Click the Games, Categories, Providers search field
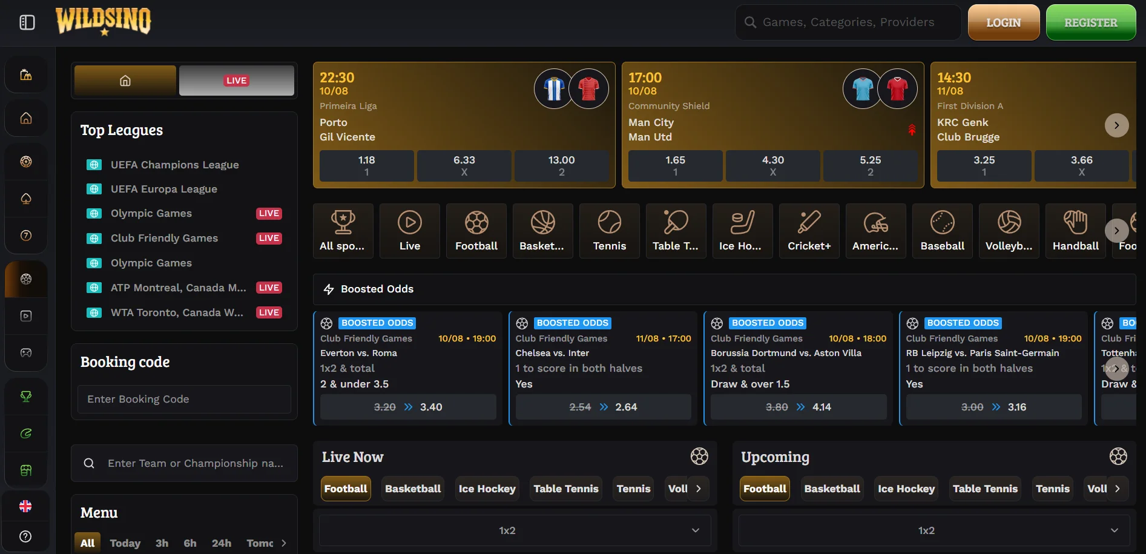Screen dimensions: 1146x554 pos(848,22)
